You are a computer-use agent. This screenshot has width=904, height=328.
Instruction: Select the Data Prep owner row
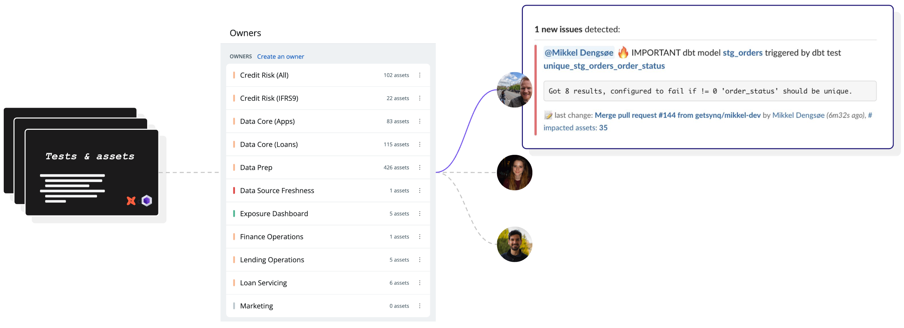tap(328, 168)
